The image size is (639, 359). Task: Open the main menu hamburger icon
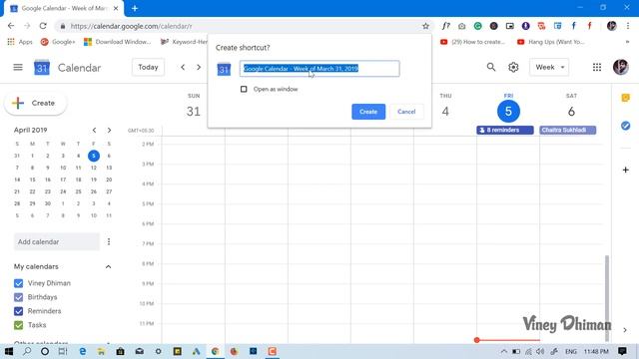18,67
